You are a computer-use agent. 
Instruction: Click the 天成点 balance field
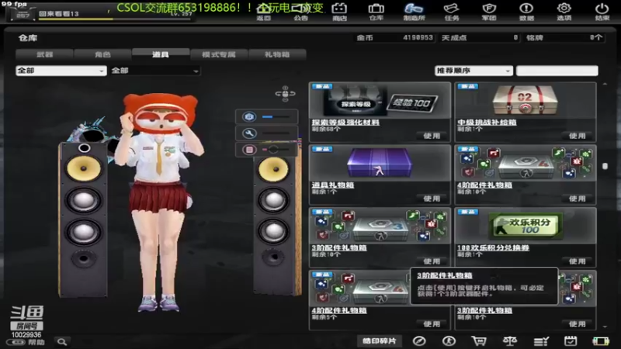pyautogui.click(x=480, y=37)
